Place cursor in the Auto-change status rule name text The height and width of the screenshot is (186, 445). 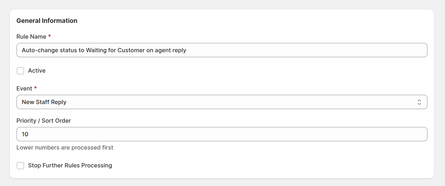click(104, 50)
